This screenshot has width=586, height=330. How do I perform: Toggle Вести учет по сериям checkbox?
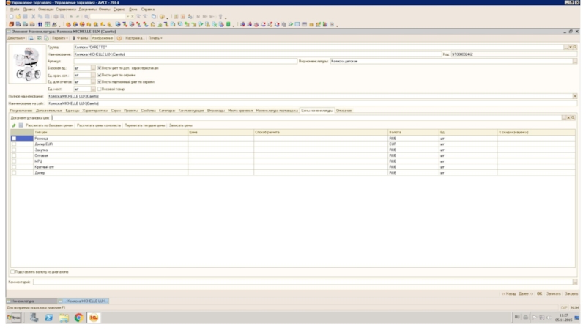[x=98, y=75]
